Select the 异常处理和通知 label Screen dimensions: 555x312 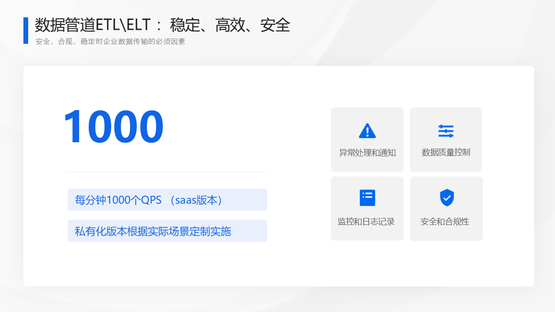pos(367,153)
